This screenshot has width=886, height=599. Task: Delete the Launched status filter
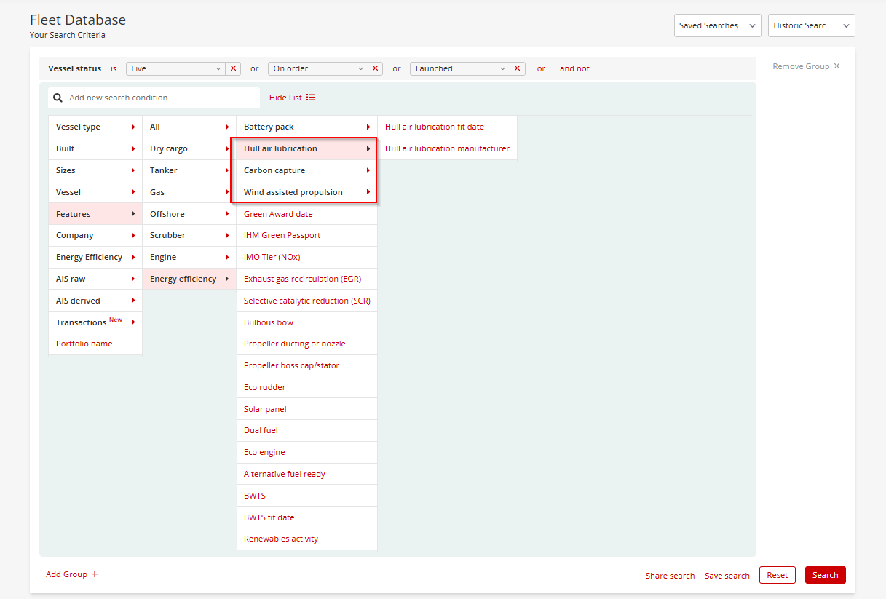(517, 68)
